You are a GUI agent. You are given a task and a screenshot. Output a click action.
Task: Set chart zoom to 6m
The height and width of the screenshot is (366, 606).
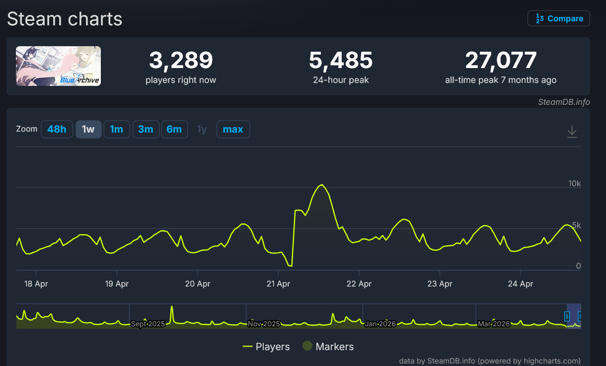pyautogui.click(x=174, y=130)
